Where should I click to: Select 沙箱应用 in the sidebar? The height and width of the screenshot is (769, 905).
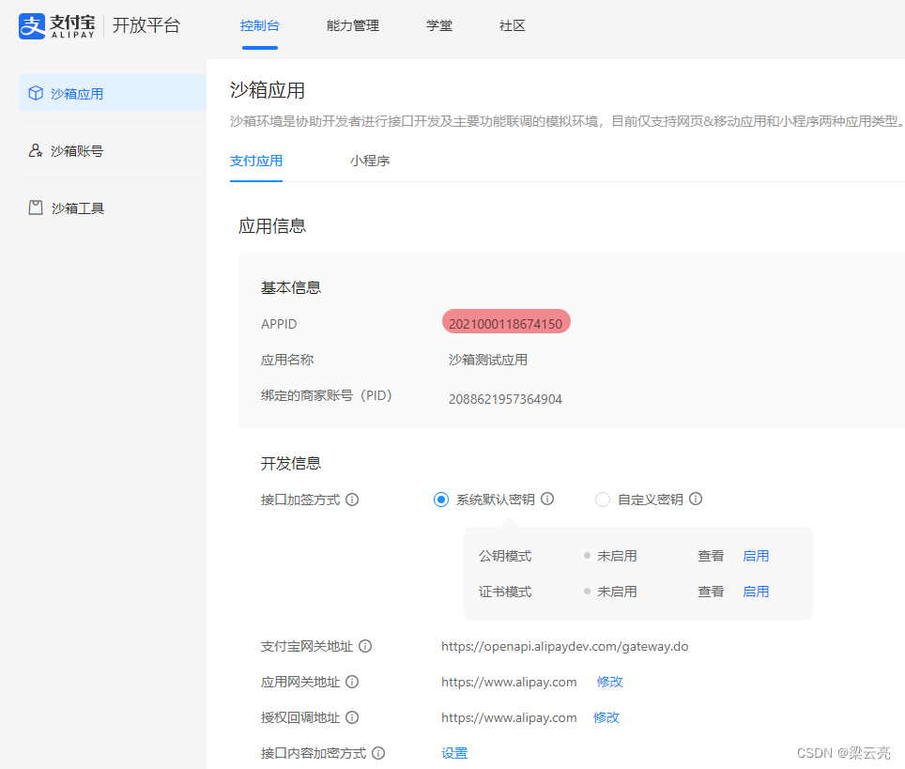coord(113,93)
